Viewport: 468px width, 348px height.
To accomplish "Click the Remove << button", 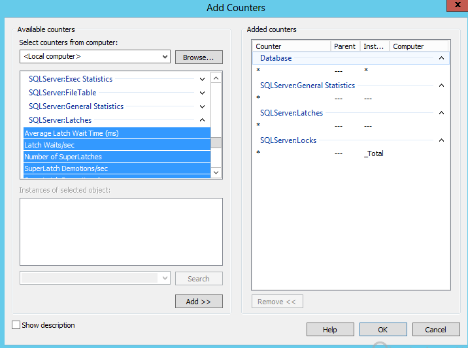I will tap(277, 302).
